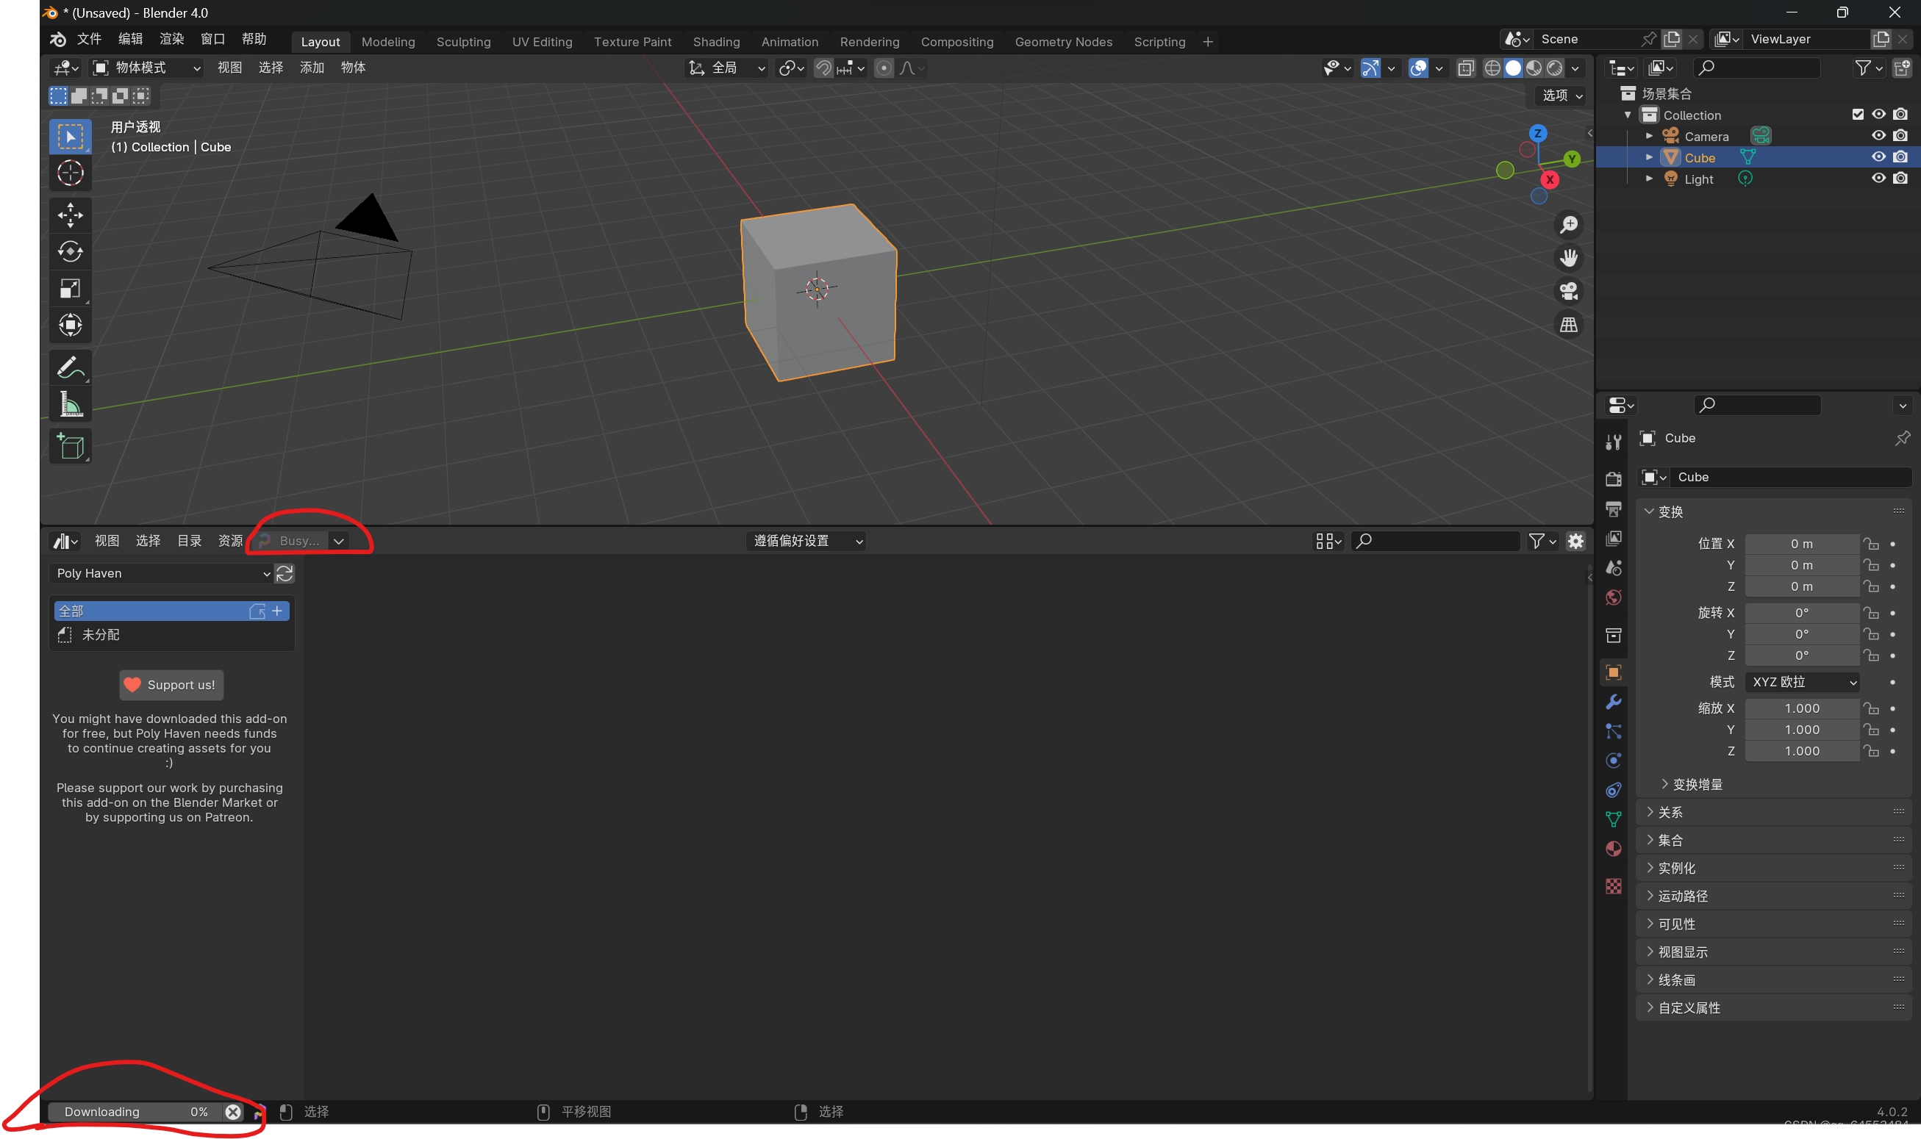1921x1139 pixels.
Task: Uncheck the Collection checkbox in the outliner
Action: click(1857, 114)
